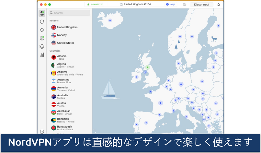
Task: Click the Iceland server dot on map
Action: [110, 20]
